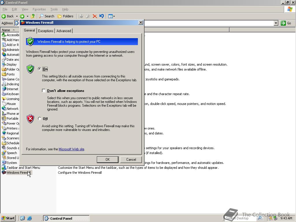Click the Back toolbar button
Screen dimensions: 296x222
click(x=8, y=16)
